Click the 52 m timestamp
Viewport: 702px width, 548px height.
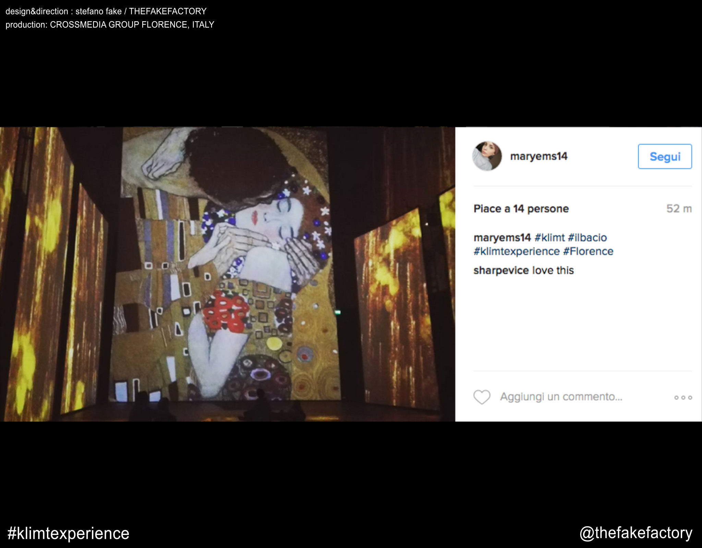(679, 209)
